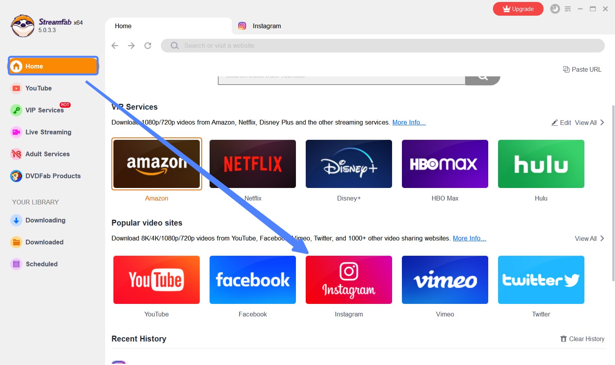Click Clear History
Screen dimensions: 615x365
[x=582, y=339]
